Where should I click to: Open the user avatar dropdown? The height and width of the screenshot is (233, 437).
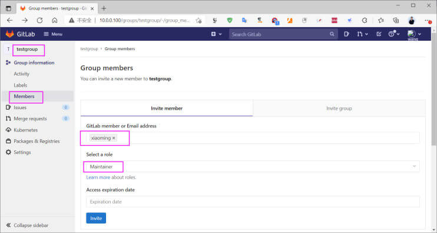click(414, 34)
